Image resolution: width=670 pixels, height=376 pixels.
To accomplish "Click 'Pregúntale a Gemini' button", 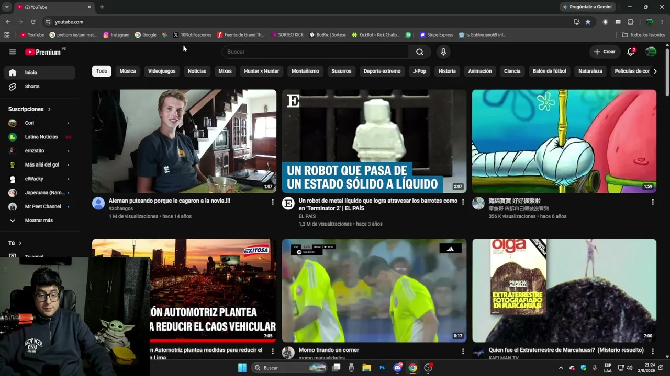I will 587,7.
